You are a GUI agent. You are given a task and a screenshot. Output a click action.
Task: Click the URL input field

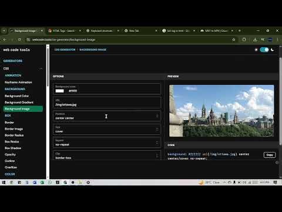107,102
